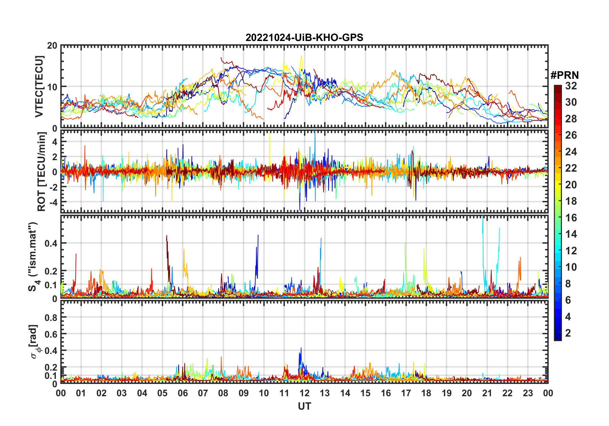609x426 pixels.
Task: Click x-axis tick label 02
Action: tap(101, 393)
